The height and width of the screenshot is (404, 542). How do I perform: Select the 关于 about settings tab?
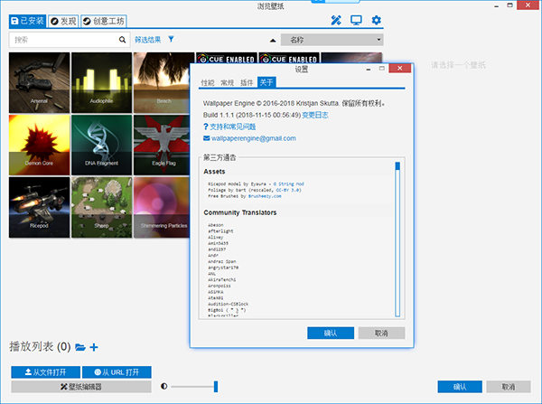click(266, 82)
